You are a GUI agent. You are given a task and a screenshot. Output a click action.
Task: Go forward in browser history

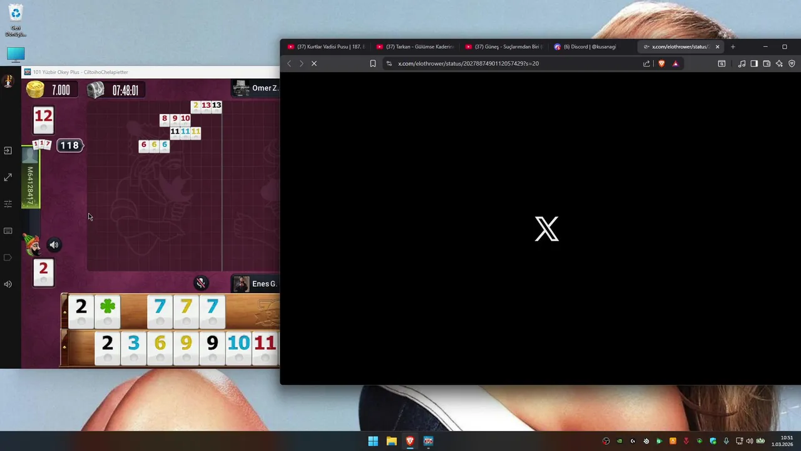(301, 63)
